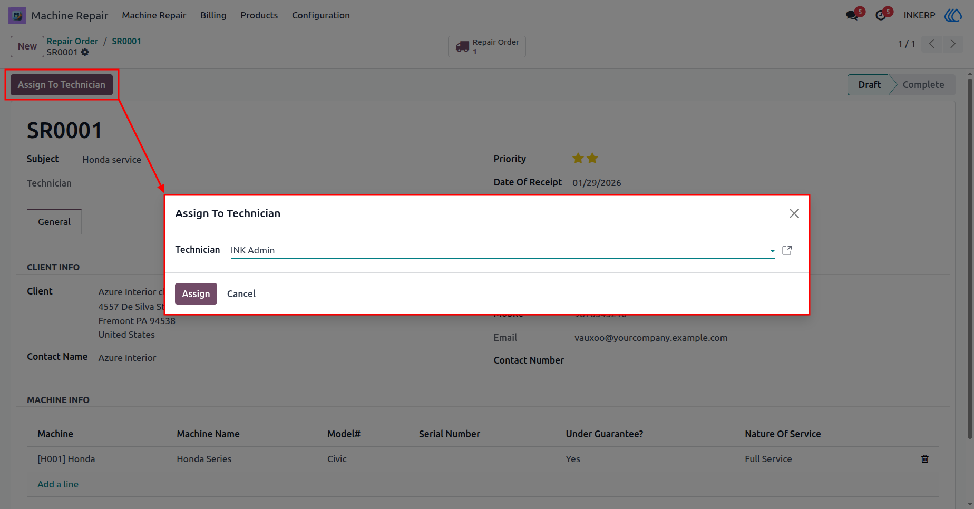Go to next record arrow
974x509 pixels.
tap(952, 44)
